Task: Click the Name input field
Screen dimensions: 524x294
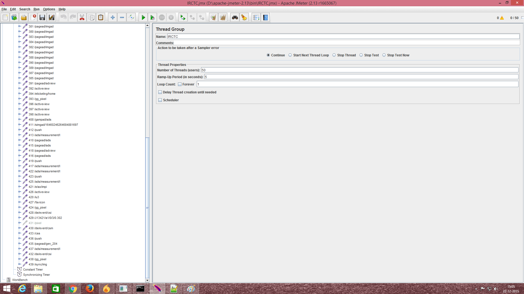Action: (343, 36)
